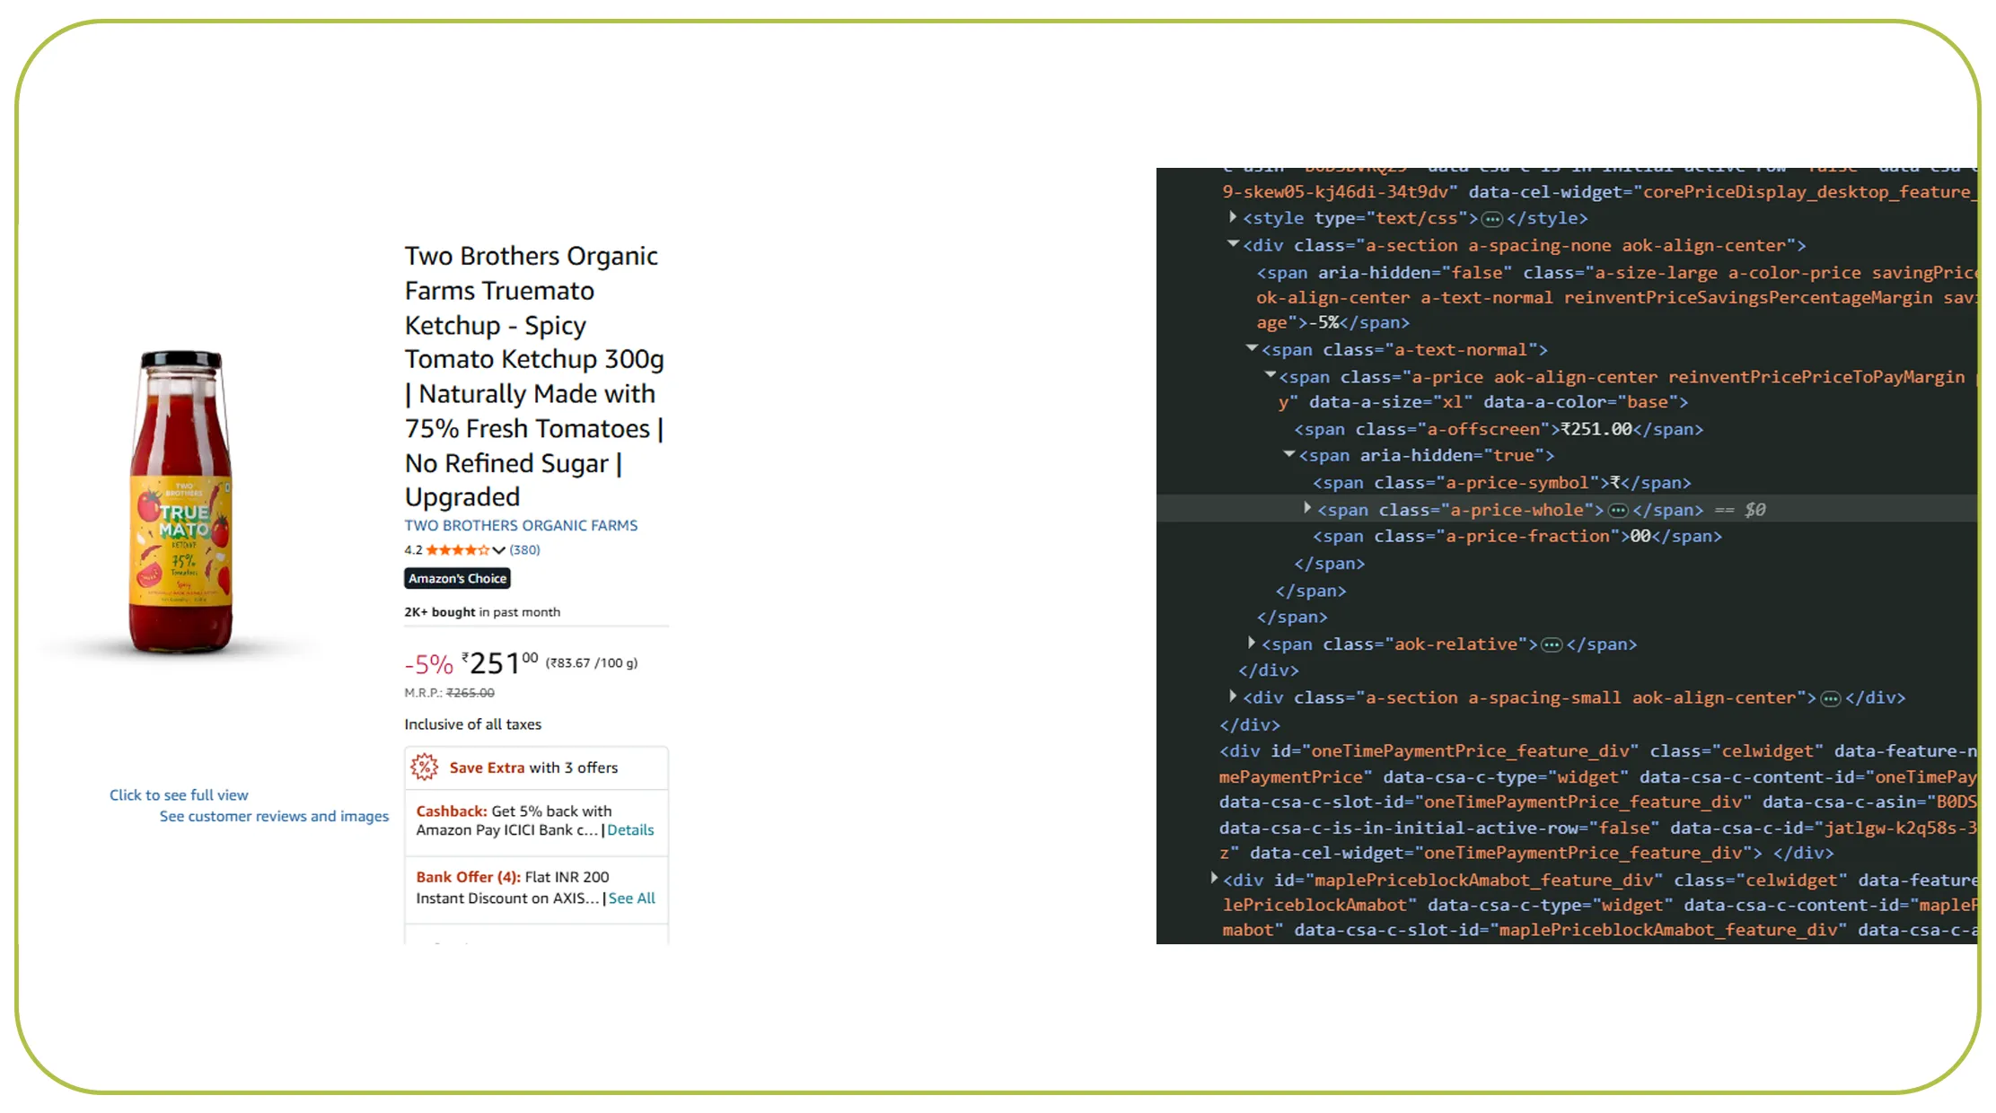The image size is (1996, 1113).
Task: Click 'Click to see full view' link
Action: coord(179,795)
